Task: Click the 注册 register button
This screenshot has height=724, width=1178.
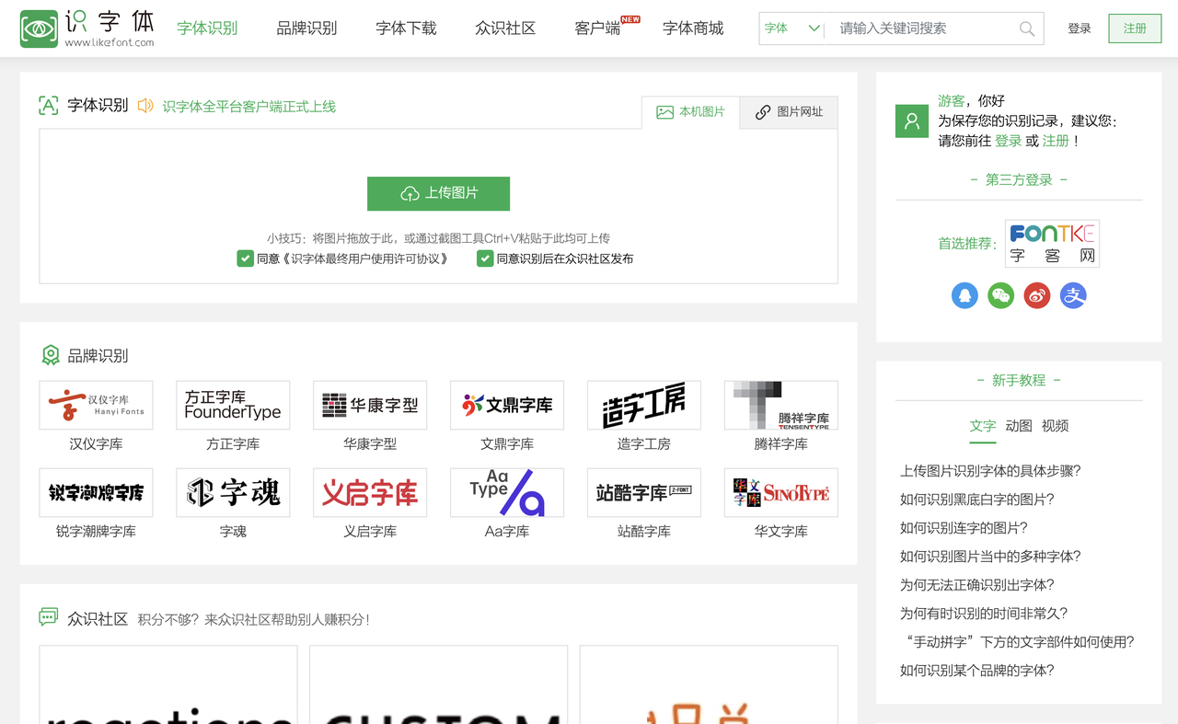Action: click(1134, 29)
